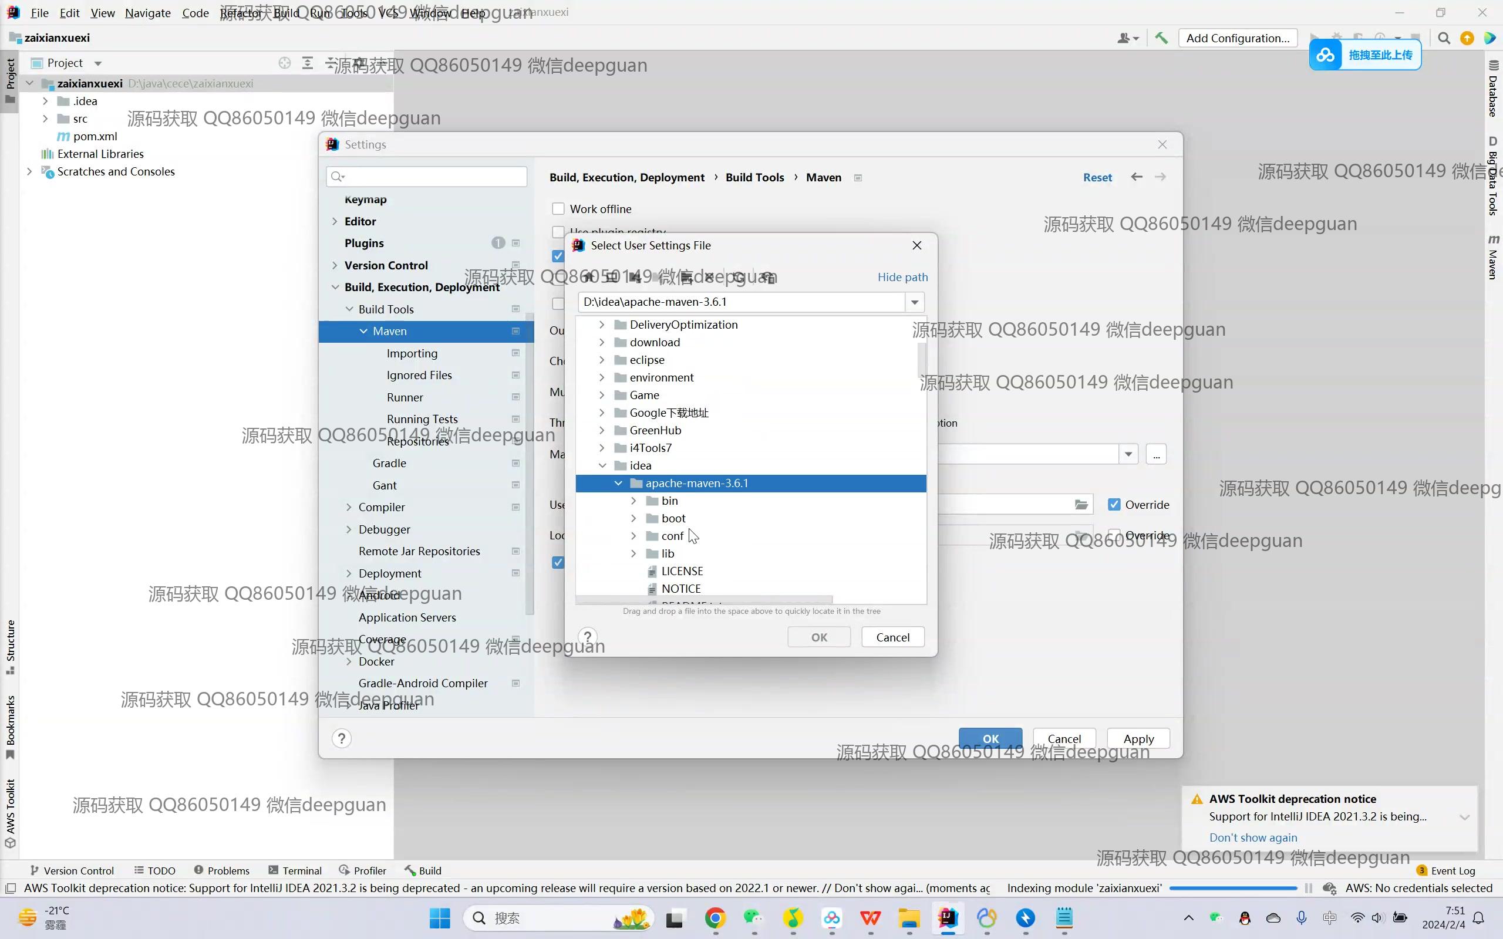Viewport: 1503px width, 939px height.
Task: Open the Navigate menu
Action: click(x=148, y=12)
